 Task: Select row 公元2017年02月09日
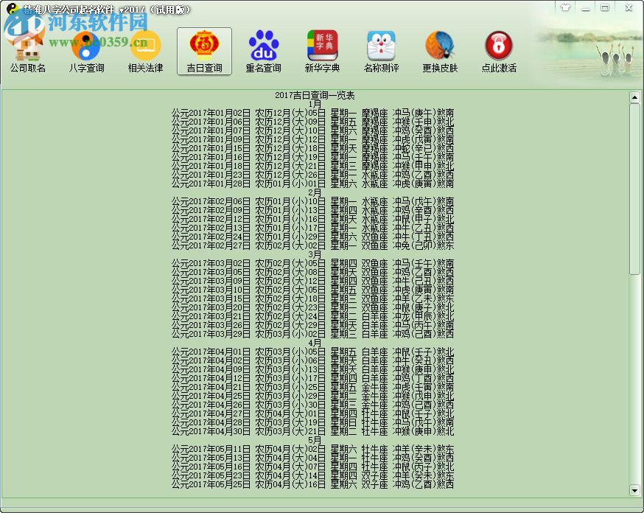(x=313, y=210)
